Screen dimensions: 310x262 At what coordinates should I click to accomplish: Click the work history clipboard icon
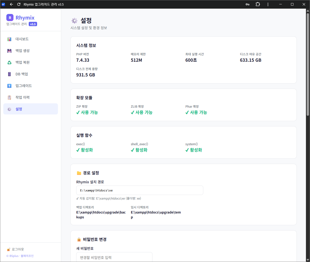pyautogui.click(x=9, y=97)
